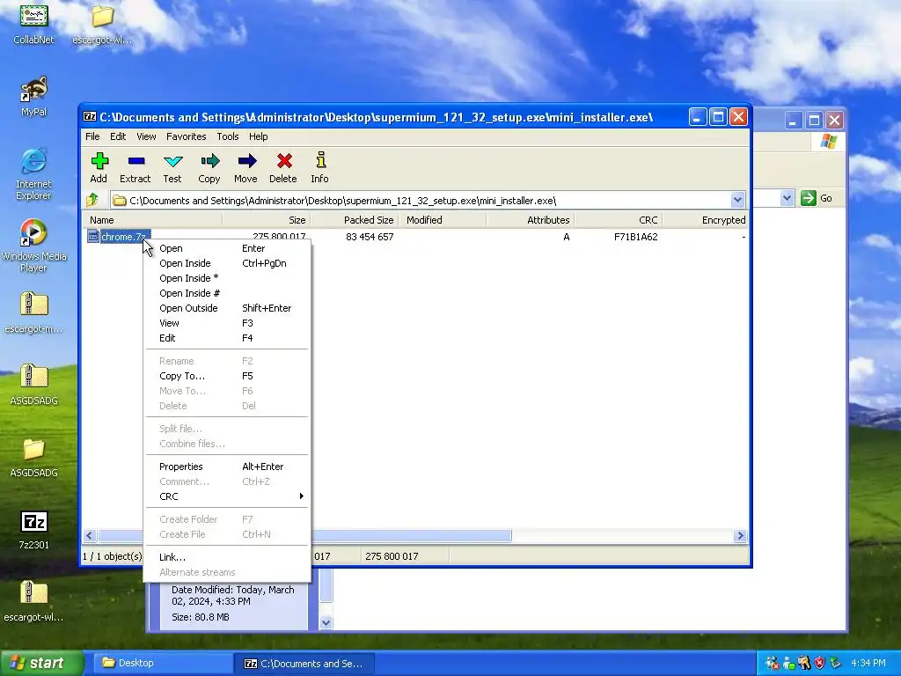Click the horizontal scrollbar right arrow
The width and height of the screenshot is (901, 676).
[740, 536]
